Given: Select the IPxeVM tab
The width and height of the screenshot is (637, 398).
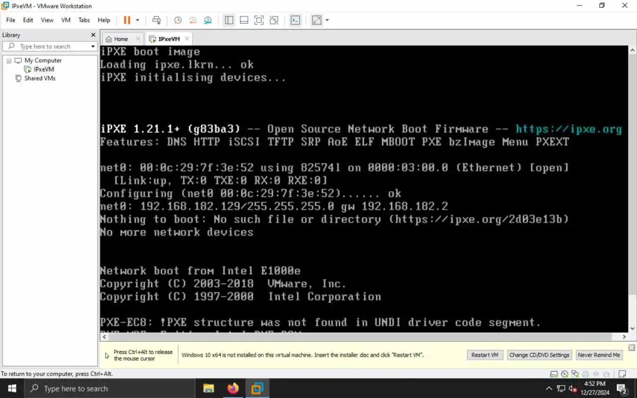Looking at the screenshot, I should point(169,39).
